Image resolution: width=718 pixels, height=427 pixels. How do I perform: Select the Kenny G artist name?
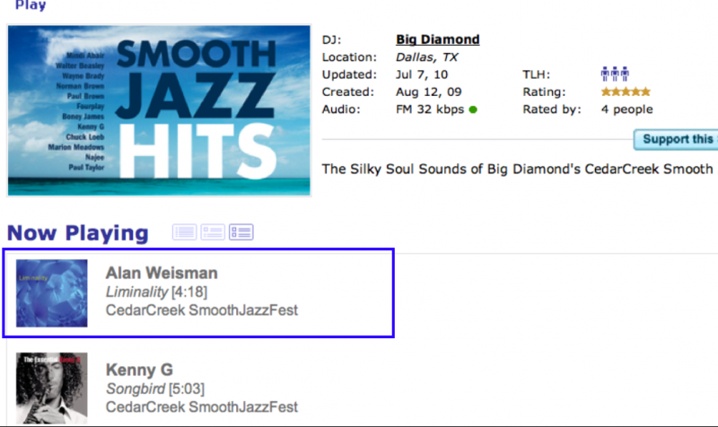[139, 370]
